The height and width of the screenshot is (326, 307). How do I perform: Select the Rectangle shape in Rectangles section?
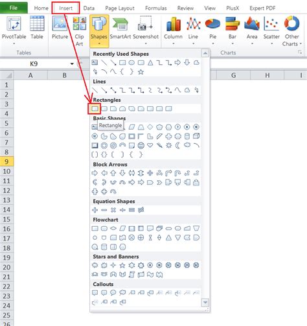click(x=95, y=109)
